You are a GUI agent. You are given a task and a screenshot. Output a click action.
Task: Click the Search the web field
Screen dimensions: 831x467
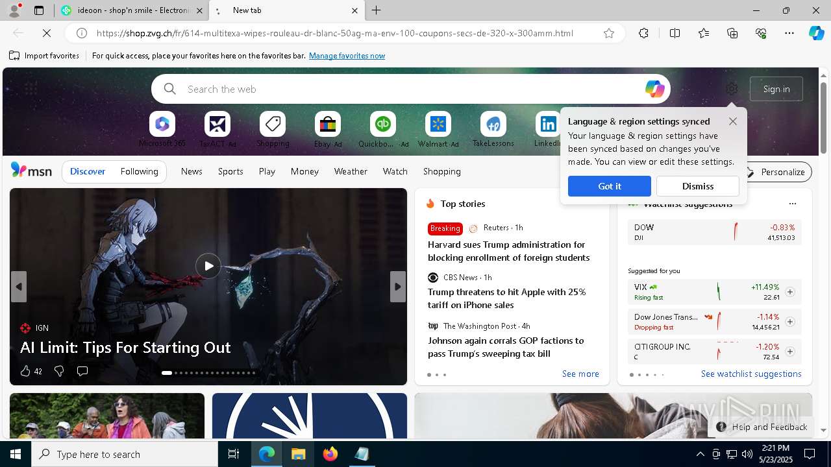(x=410, y=89)
